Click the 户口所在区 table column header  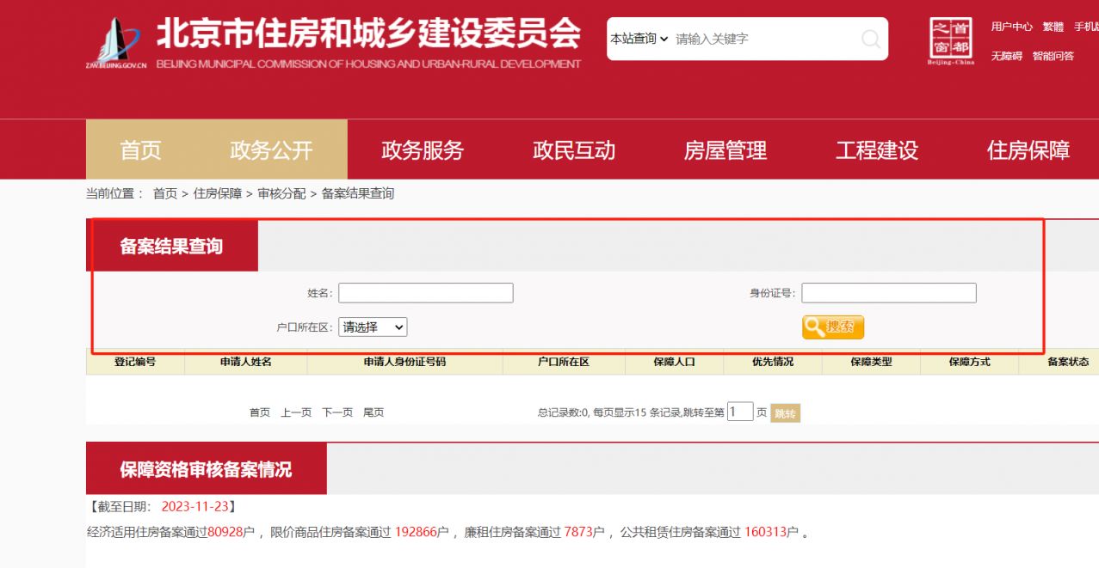pos(564,362)
